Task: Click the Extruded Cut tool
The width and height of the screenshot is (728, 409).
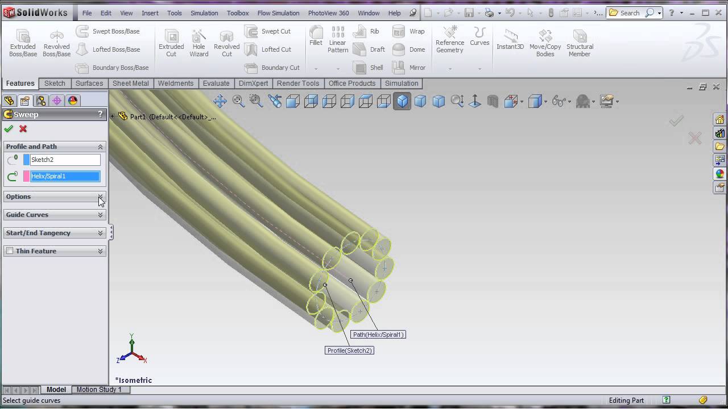Action: (x=171, y=43)
